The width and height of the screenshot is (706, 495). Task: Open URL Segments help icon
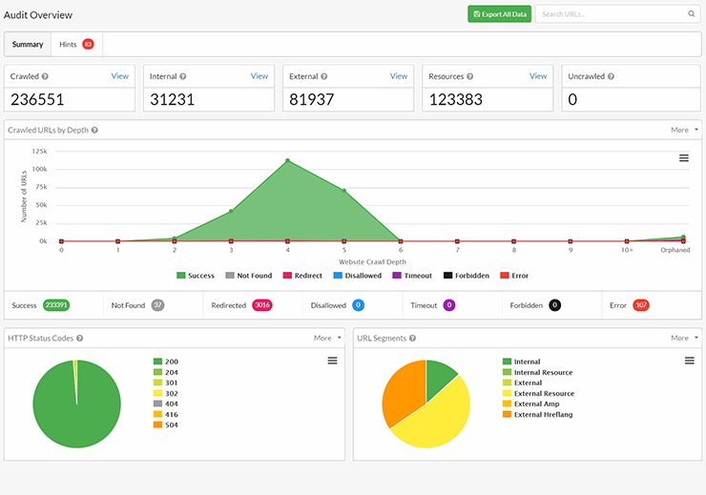pos(412,338)
